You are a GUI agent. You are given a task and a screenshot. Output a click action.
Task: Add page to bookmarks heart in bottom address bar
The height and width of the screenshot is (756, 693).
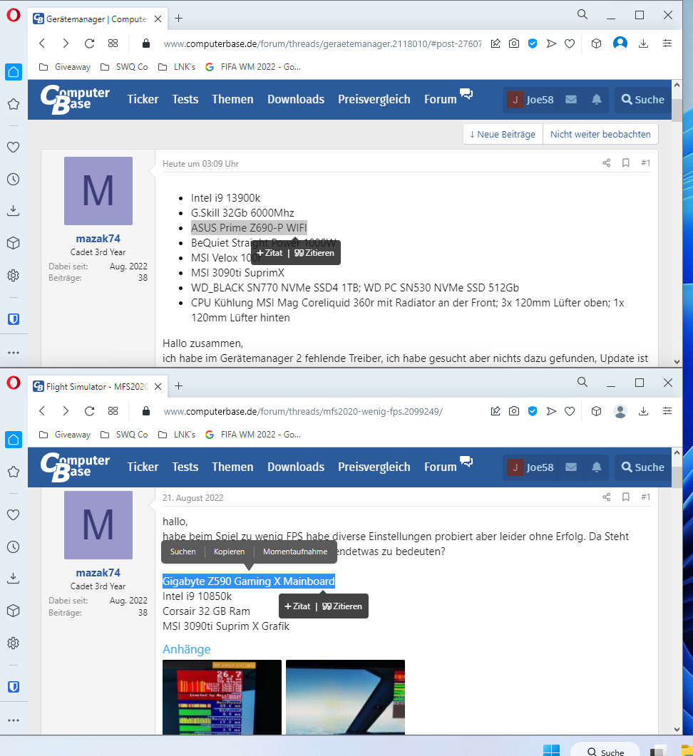coord(570,411)
